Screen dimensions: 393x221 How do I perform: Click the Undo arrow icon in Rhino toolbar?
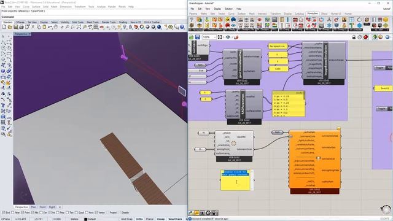click(x=50, y=27)
